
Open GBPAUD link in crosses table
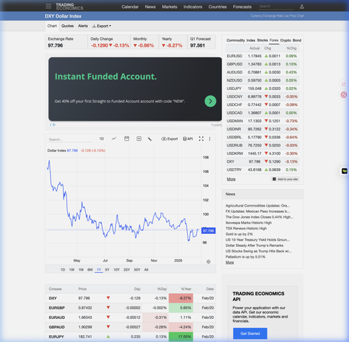click(57, 327)
